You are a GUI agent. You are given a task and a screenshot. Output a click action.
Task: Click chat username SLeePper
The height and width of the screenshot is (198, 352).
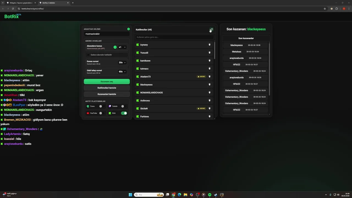point(19,105)
